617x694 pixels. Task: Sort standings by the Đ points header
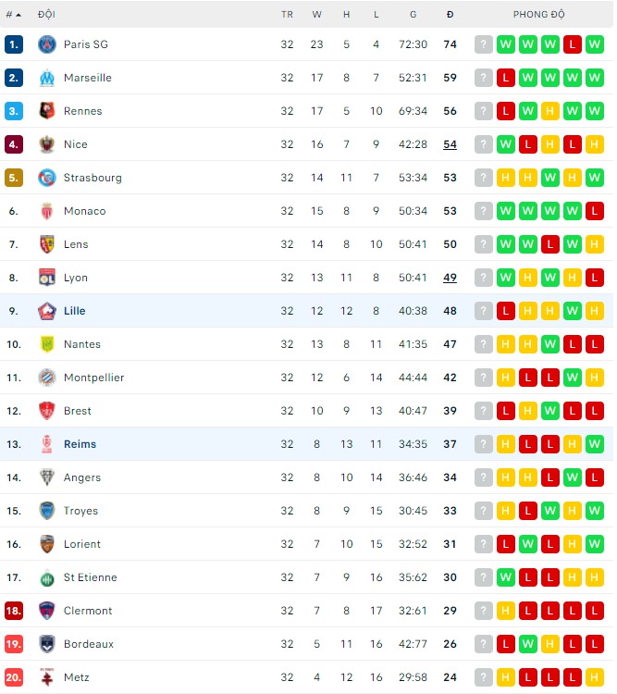coord(450,15)
